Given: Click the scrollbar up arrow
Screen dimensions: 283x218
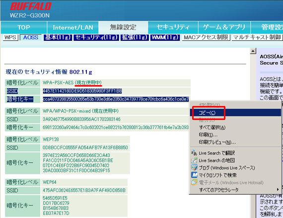Looking at the screenshot, I should 253,51.
